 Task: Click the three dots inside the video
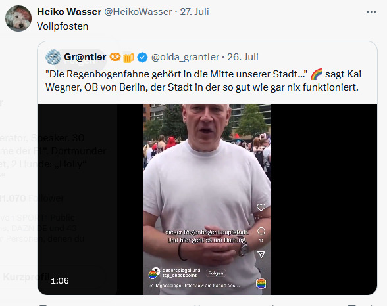261,269
